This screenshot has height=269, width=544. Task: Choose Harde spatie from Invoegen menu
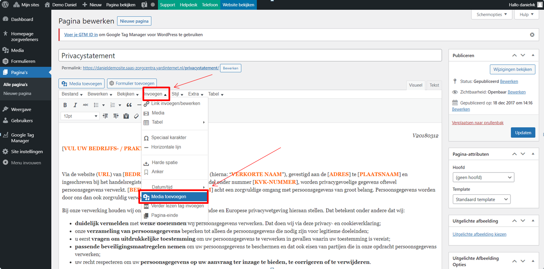pos(174,163)
